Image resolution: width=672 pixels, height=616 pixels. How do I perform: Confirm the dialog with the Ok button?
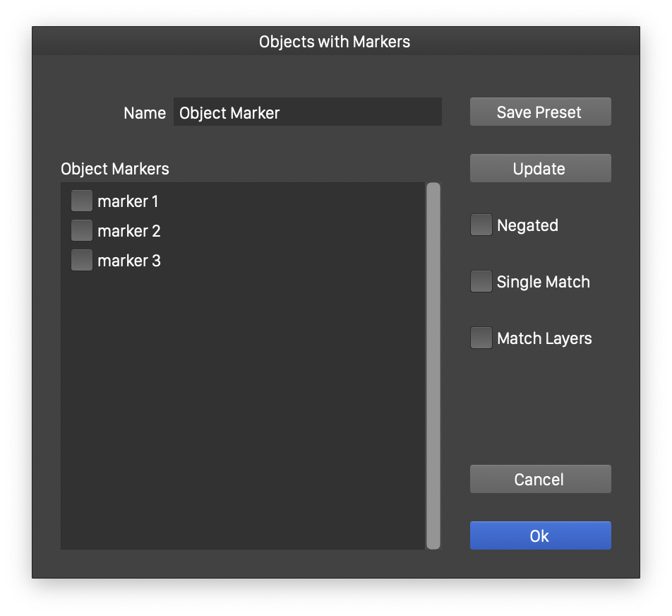click(540, 536)
